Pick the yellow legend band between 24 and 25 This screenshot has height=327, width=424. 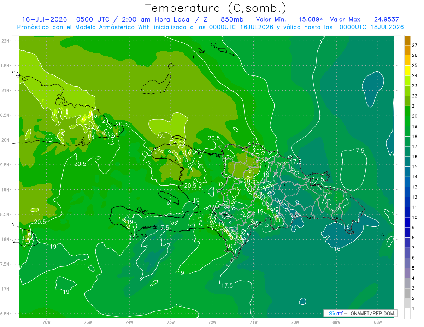pos(407,70)
